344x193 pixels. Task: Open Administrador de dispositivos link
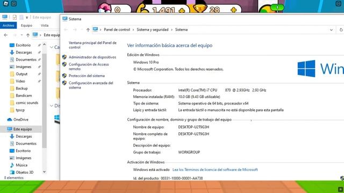click(92, 57)
